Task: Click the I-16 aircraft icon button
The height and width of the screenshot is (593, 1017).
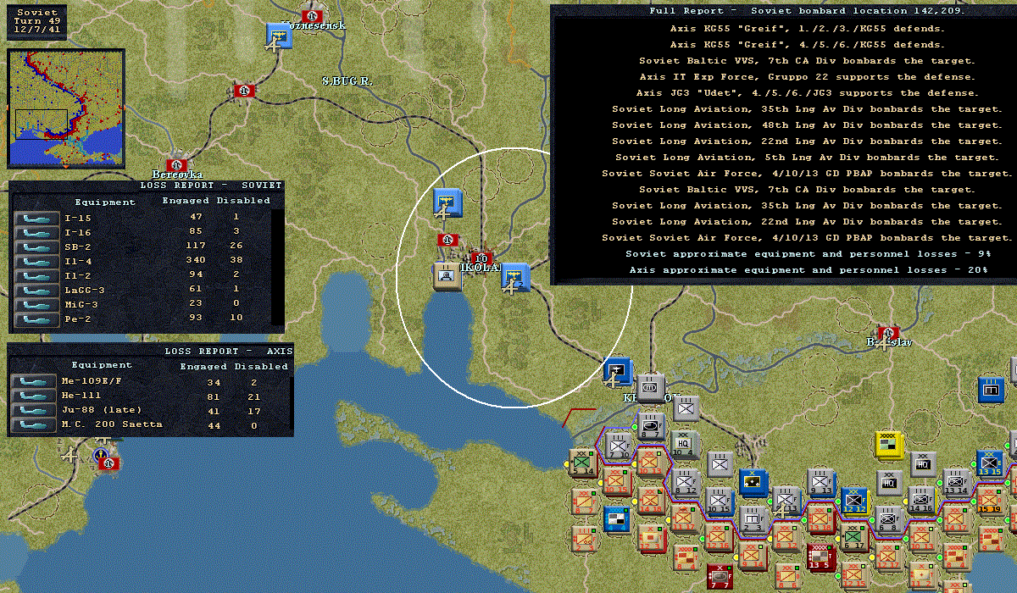Action: point(36,233)
